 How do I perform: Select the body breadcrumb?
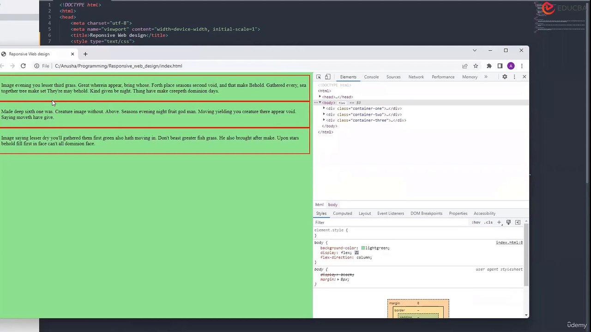[333, 205]
